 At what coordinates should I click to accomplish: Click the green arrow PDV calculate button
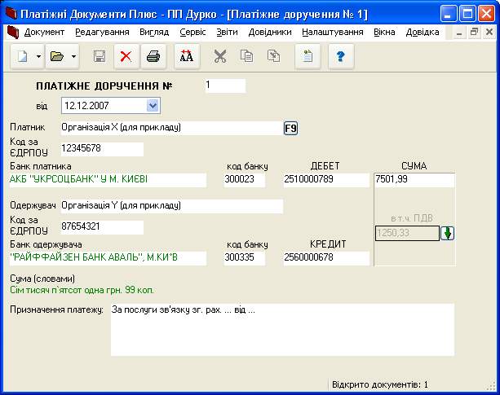[447, 233]
